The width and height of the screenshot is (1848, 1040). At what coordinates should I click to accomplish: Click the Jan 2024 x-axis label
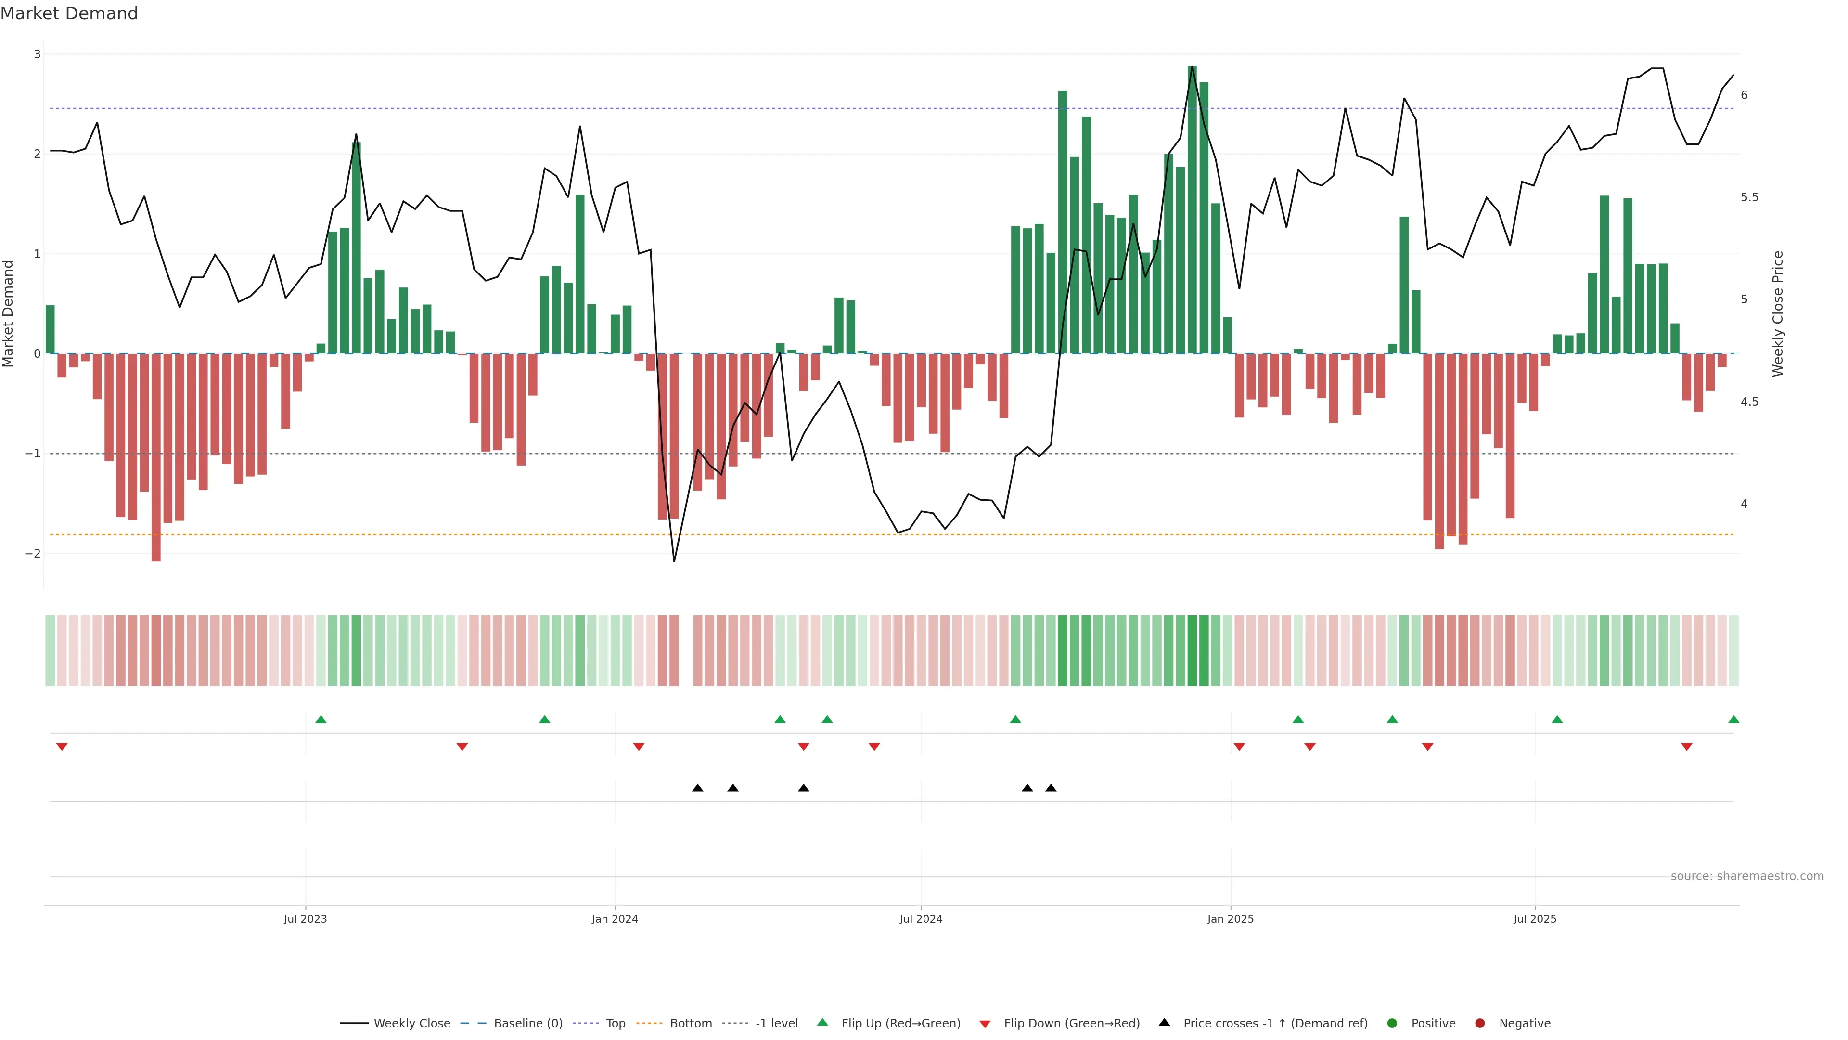pyautogui.click(x=614, y=919)
